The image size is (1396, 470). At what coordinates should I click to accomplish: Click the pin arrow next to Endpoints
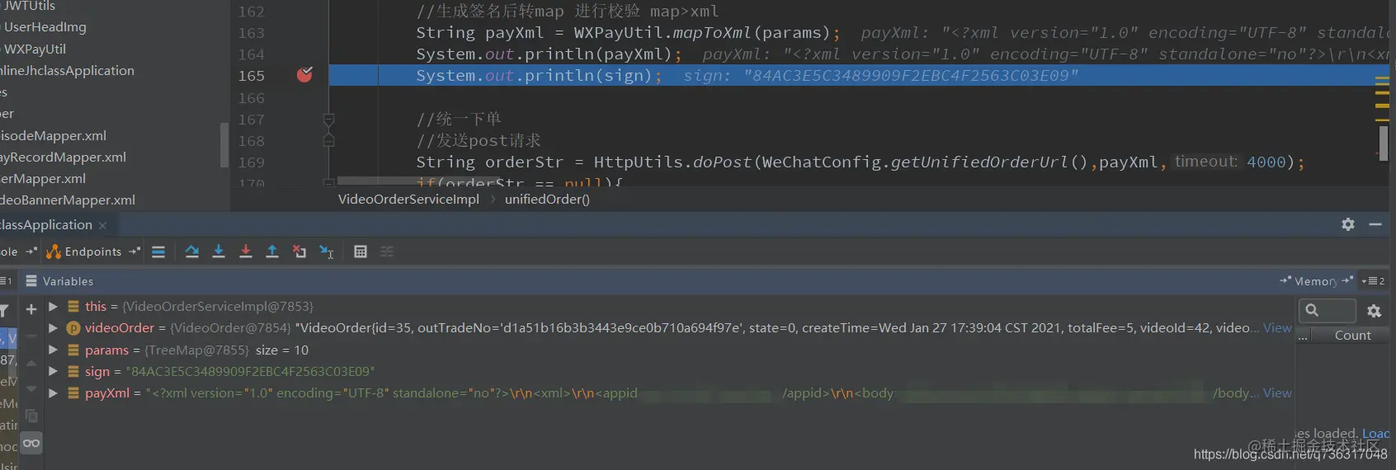pyautogui.click(x=134, y=251)
